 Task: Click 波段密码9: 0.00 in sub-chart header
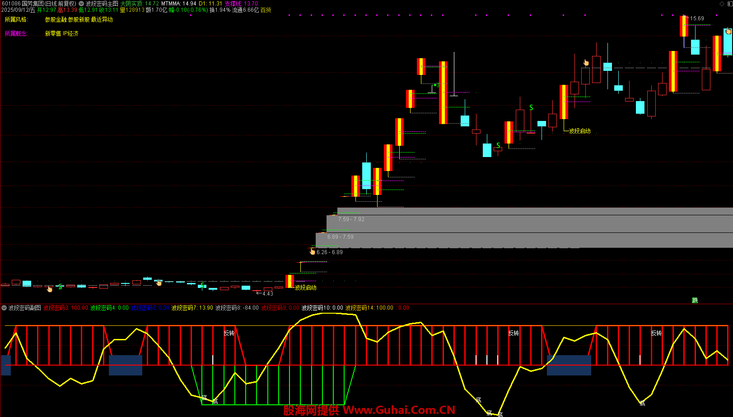pos(280,308)
